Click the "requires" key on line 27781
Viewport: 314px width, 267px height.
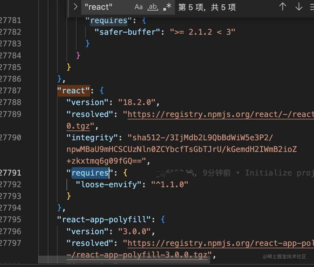109,20
